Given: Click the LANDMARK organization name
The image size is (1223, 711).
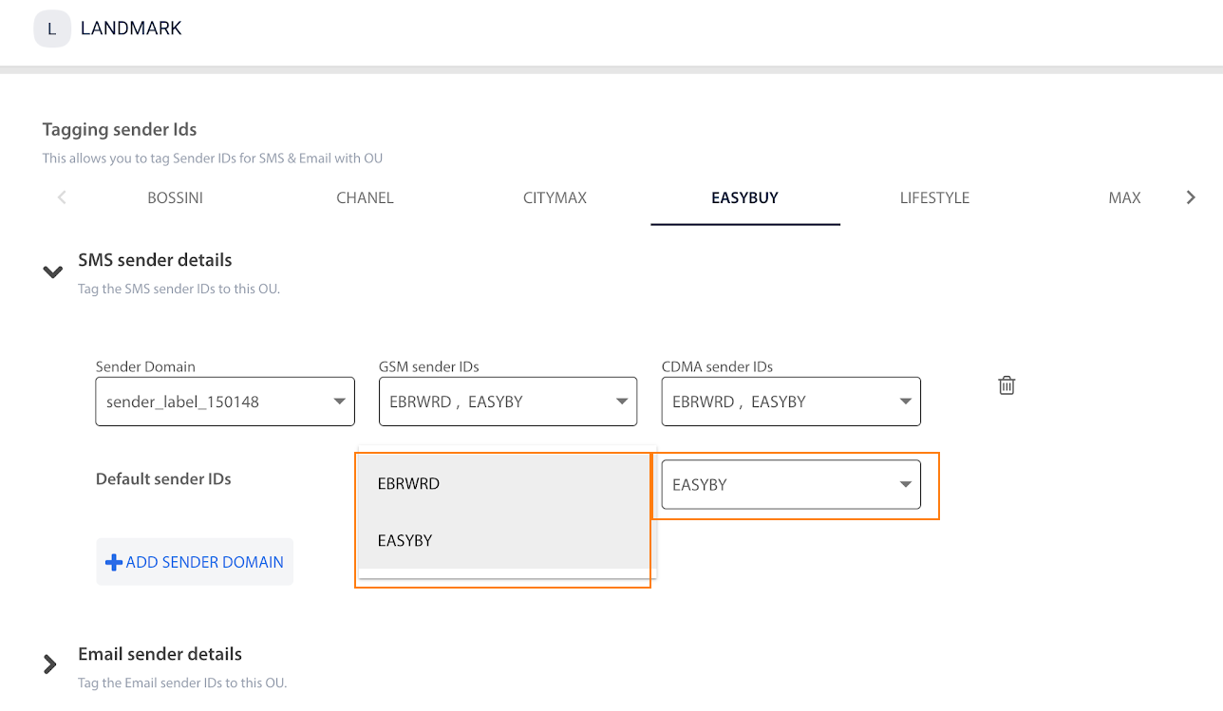Looking at the screenshot, I should coord(131,28).
